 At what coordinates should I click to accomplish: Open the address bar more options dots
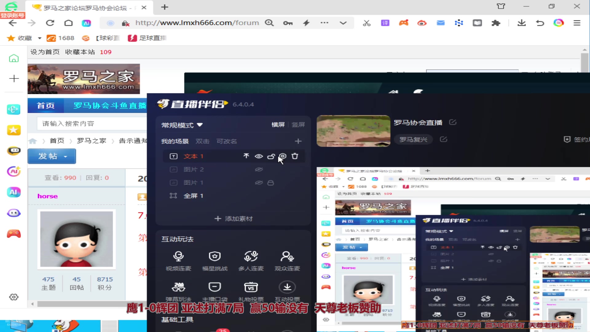pyautogui.click(x=324, y=23)
